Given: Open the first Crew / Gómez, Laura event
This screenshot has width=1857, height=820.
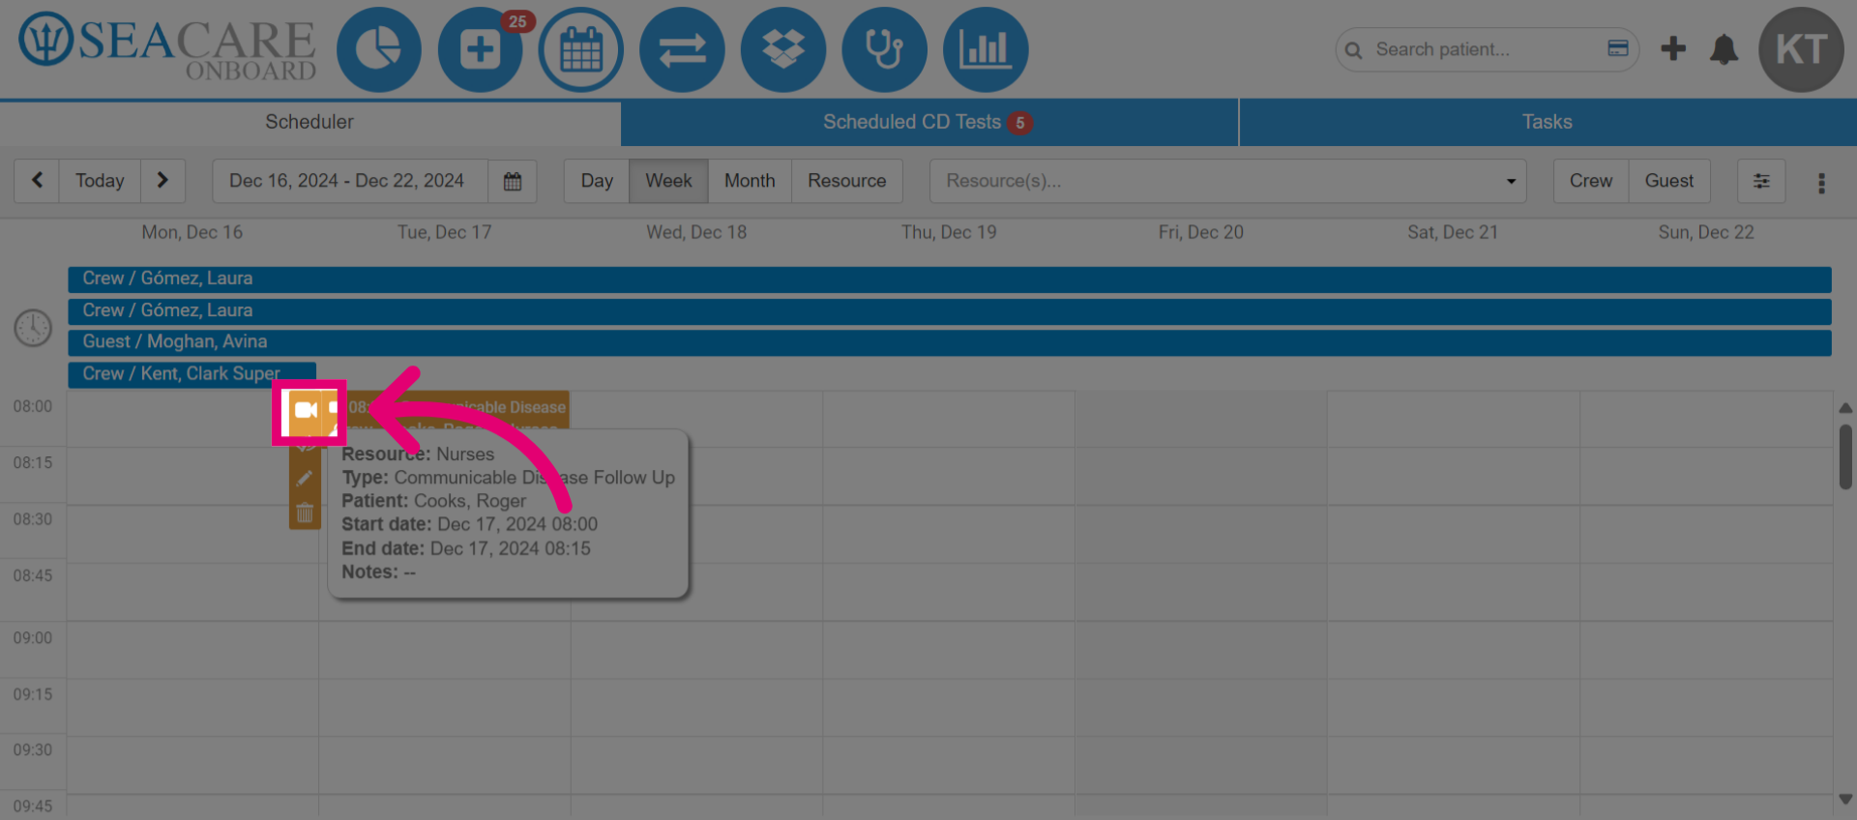Looking at the screenshot, I should (x=950, y=278).
